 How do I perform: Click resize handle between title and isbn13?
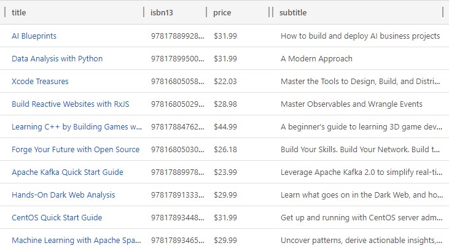pos(143,12)
